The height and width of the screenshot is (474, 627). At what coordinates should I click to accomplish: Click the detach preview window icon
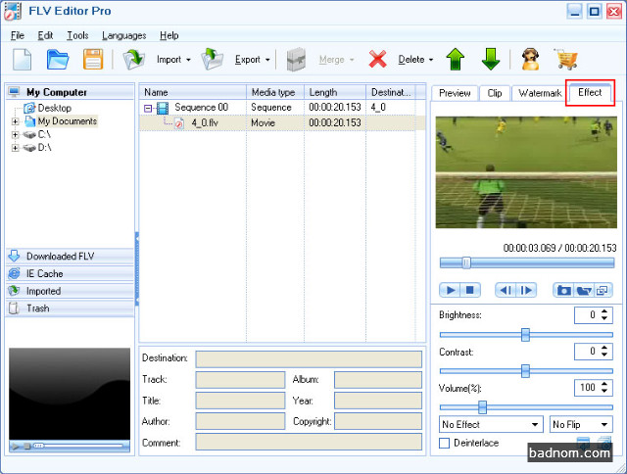tap(603, 290)
